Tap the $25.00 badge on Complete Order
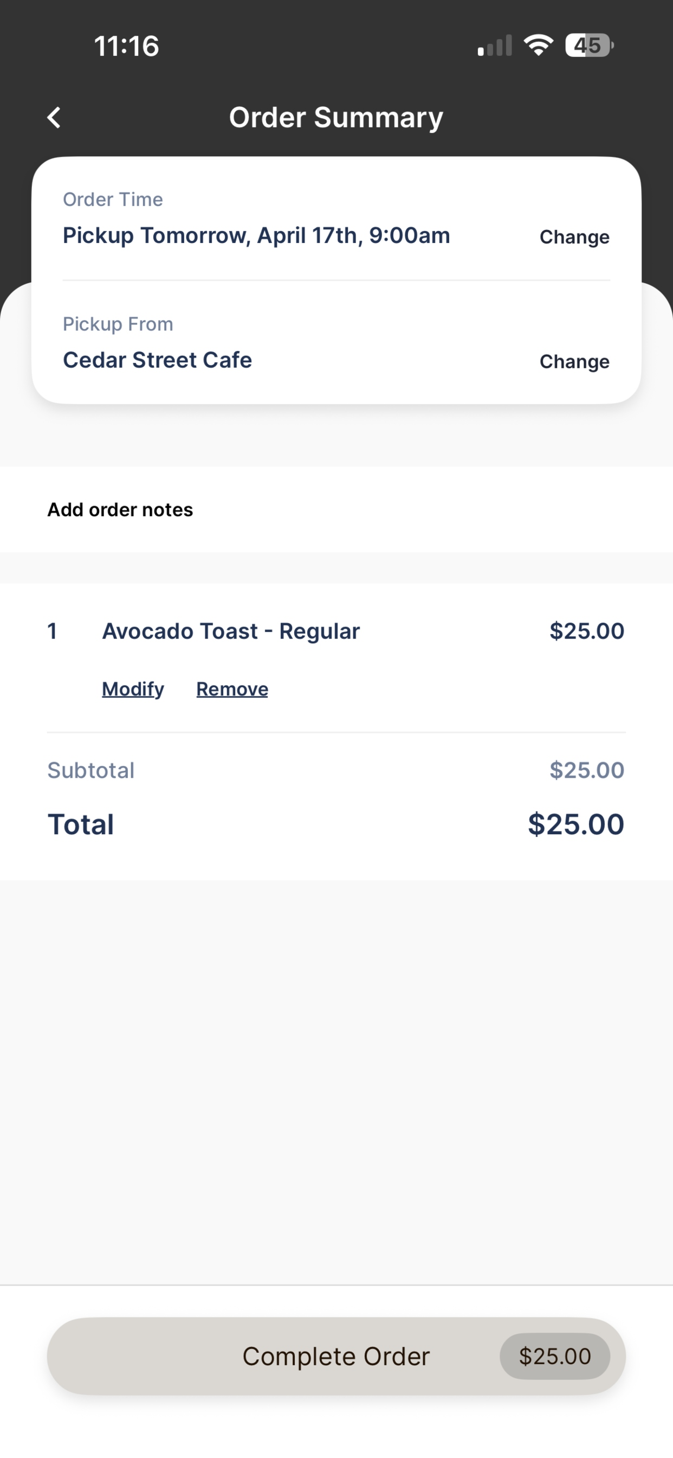 coord(555,1356)
